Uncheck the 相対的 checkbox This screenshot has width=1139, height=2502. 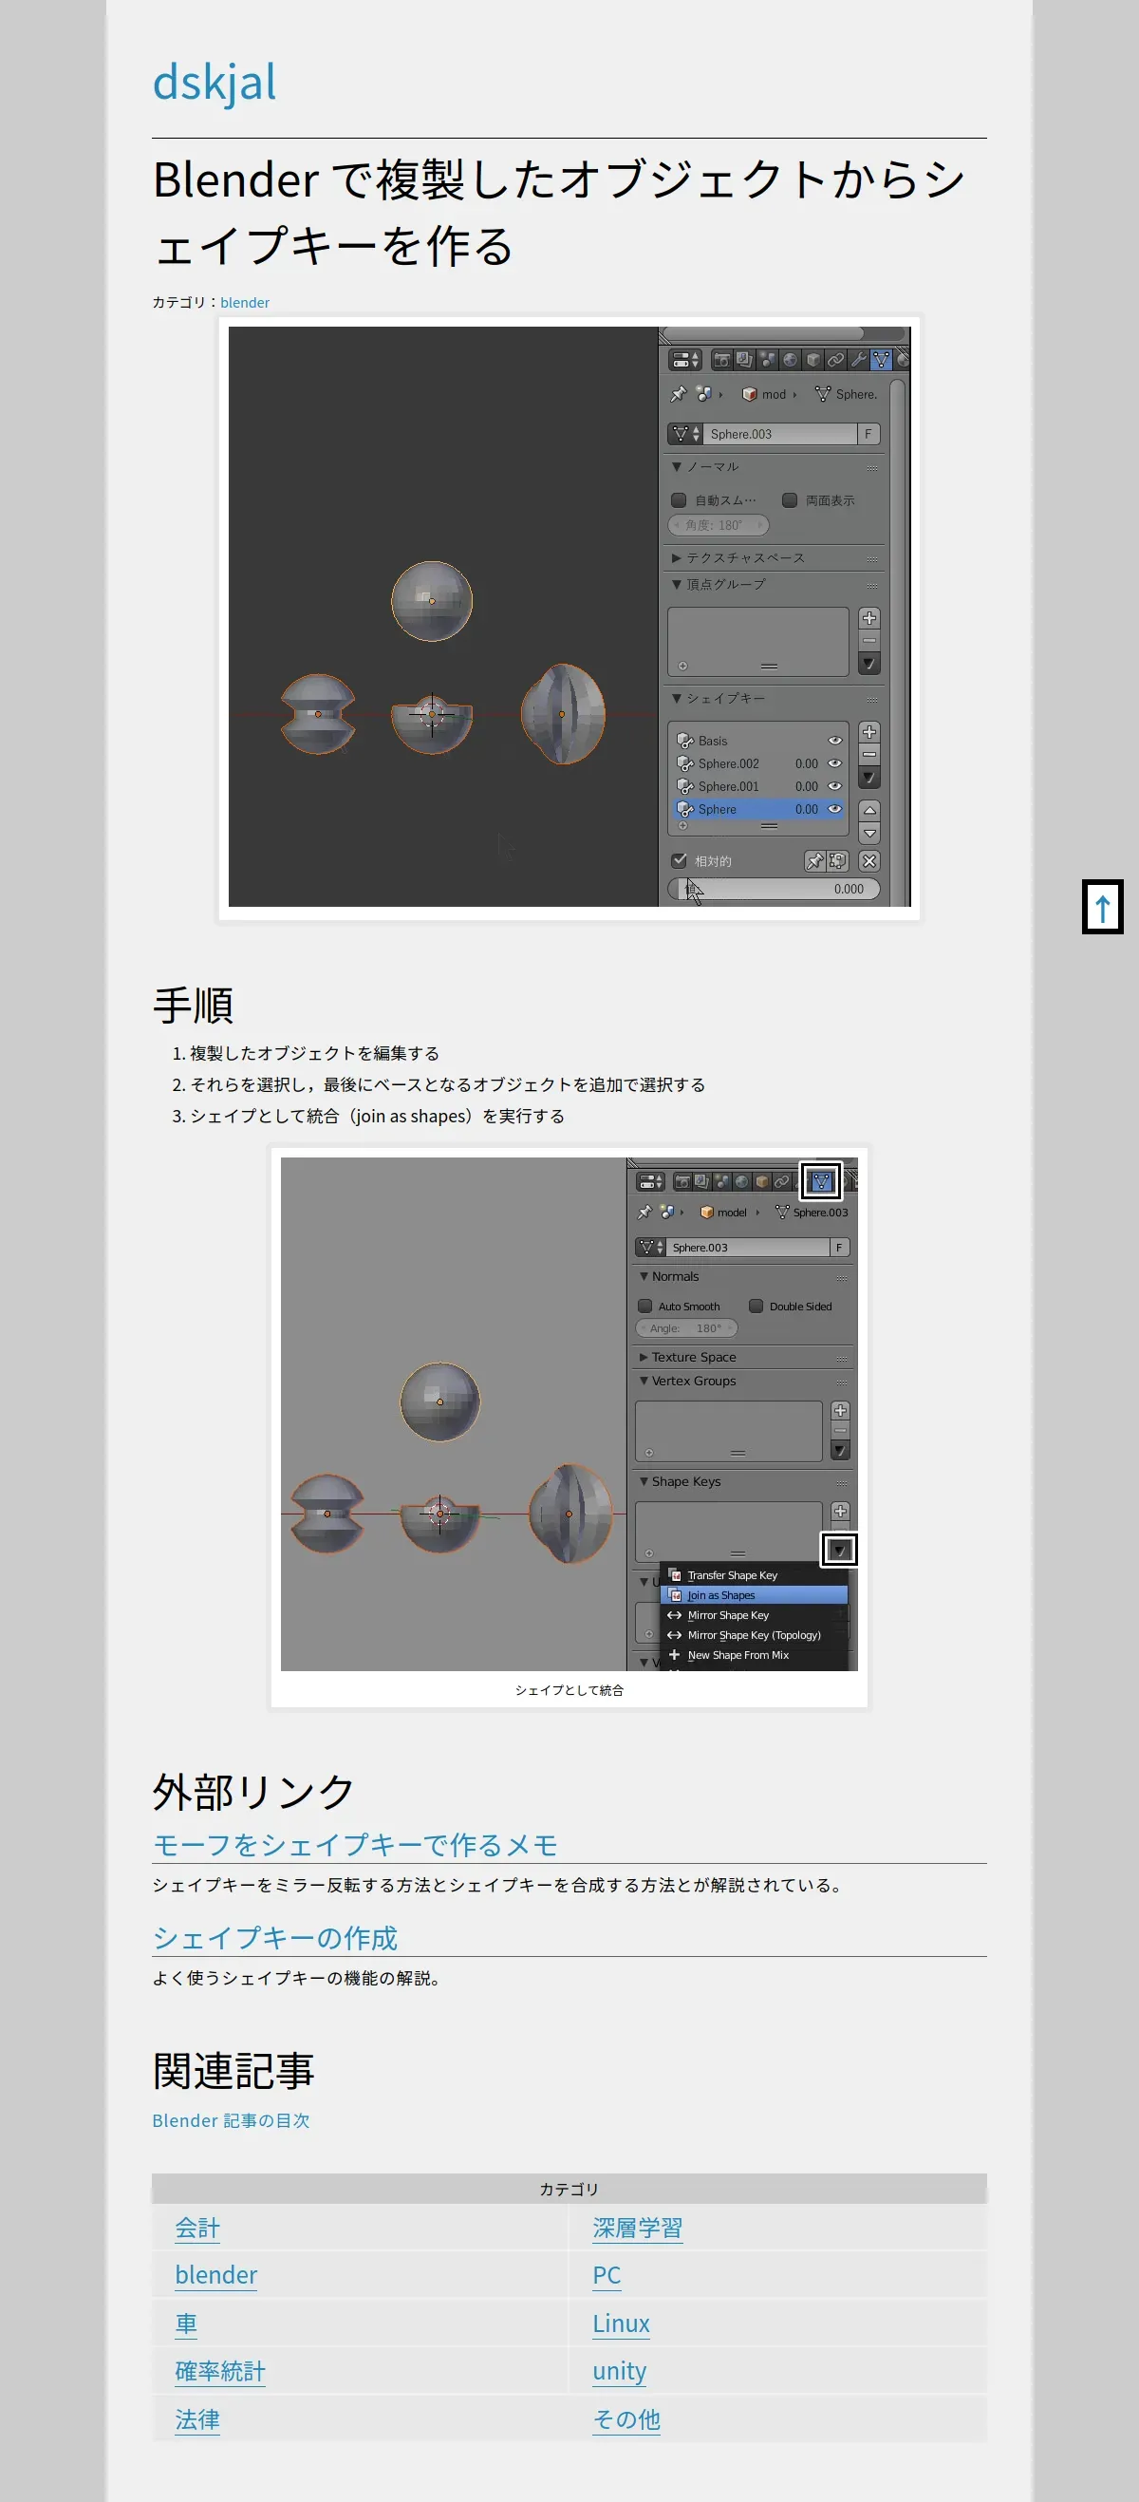coord(679,860)
